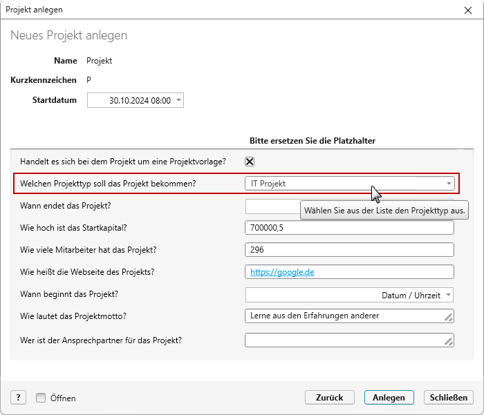Close the Projekt anlegen dialog
The height and width of the screenshot is (415, 484).
point(468,10)
